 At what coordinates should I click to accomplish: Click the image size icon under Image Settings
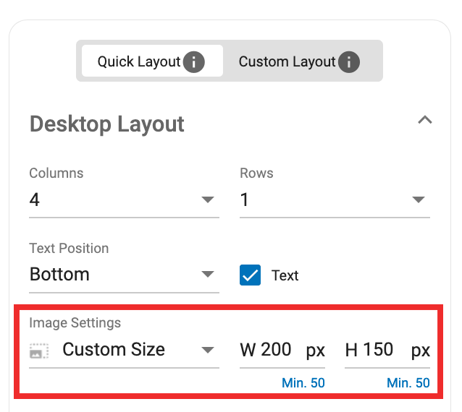39,351
